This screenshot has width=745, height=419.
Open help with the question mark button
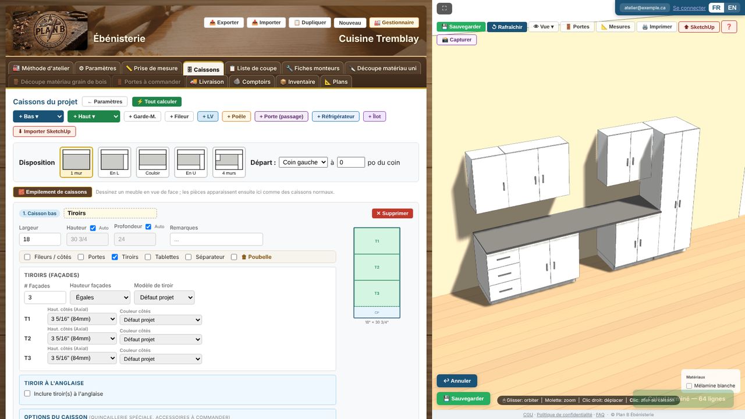click(729, 27)
